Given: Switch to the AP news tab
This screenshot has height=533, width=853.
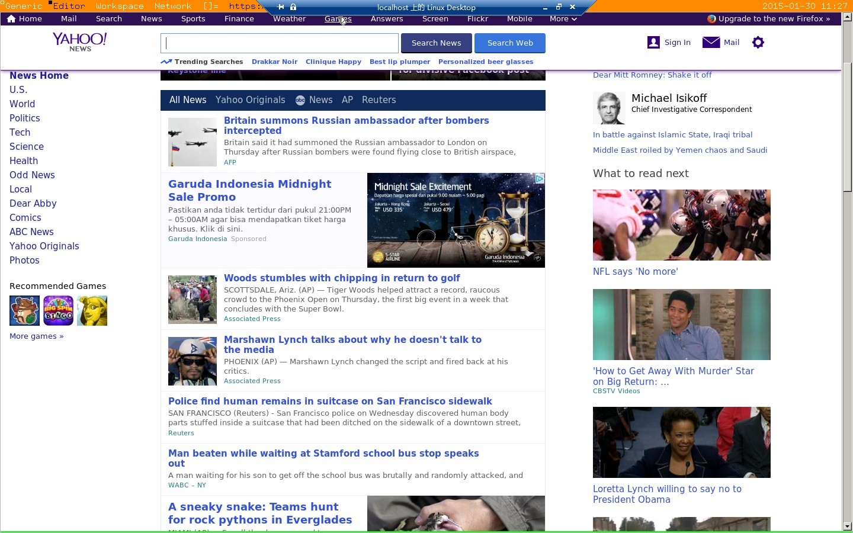Looking at the screenshot, I should (x=347, y=100).
